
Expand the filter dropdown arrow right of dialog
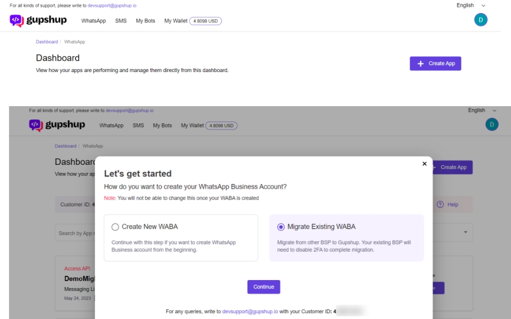coord(465,232)
